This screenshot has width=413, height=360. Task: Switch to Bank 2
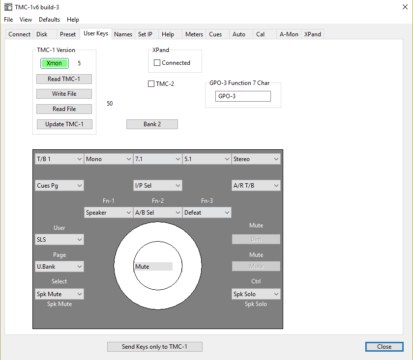[152, 124]
